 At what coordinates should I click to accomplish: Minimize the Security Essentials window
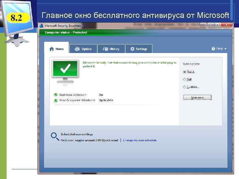point(211,25)
